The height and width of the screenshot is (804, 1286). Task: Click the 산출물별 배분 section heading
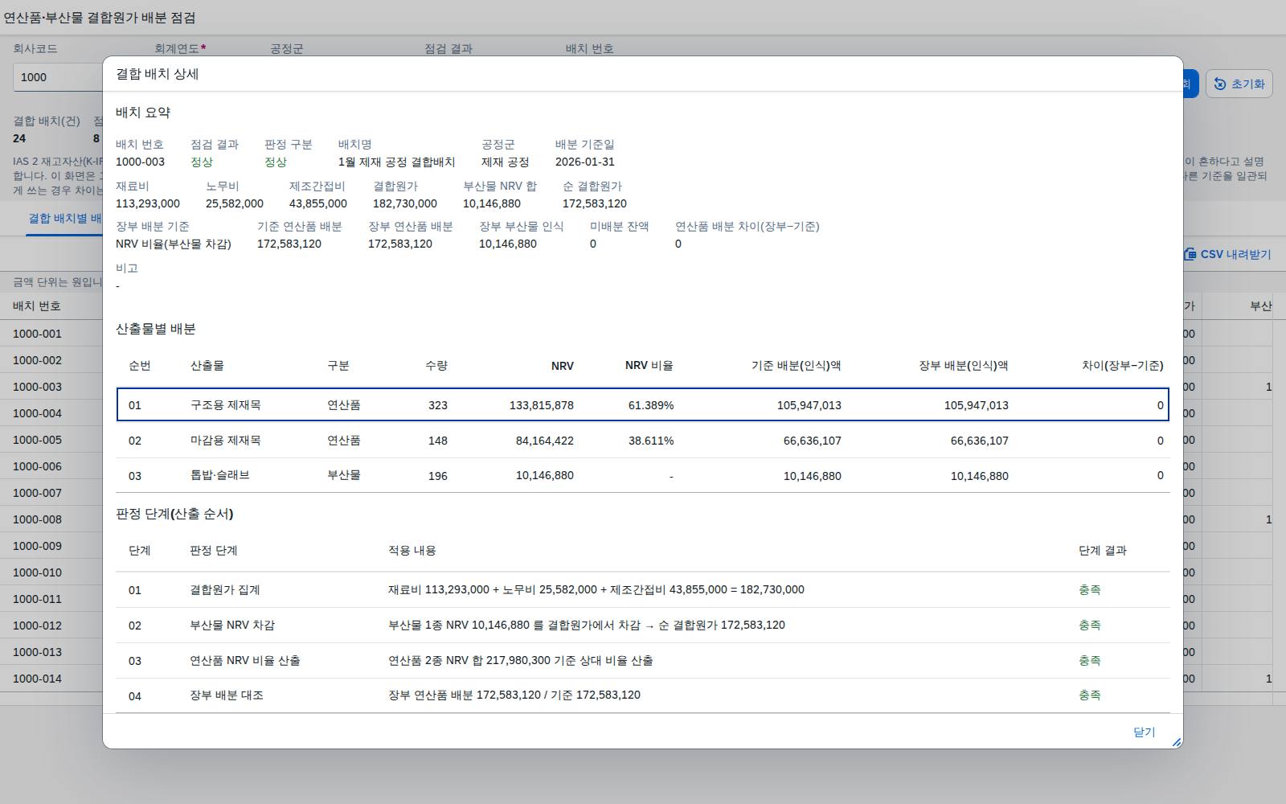(x=156, y=329)
